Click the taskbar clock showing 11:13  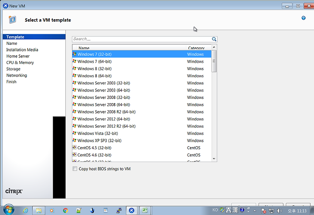coord(297,211)
